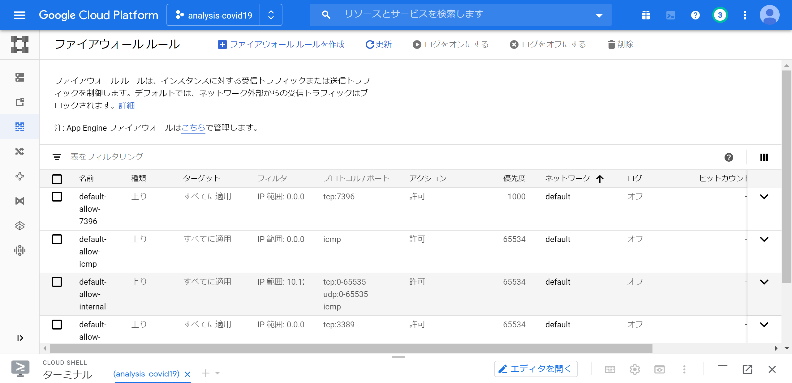Screen dimensions: 792x383
Task: Open notifications badge showing 3
Action: coord(720,15)
